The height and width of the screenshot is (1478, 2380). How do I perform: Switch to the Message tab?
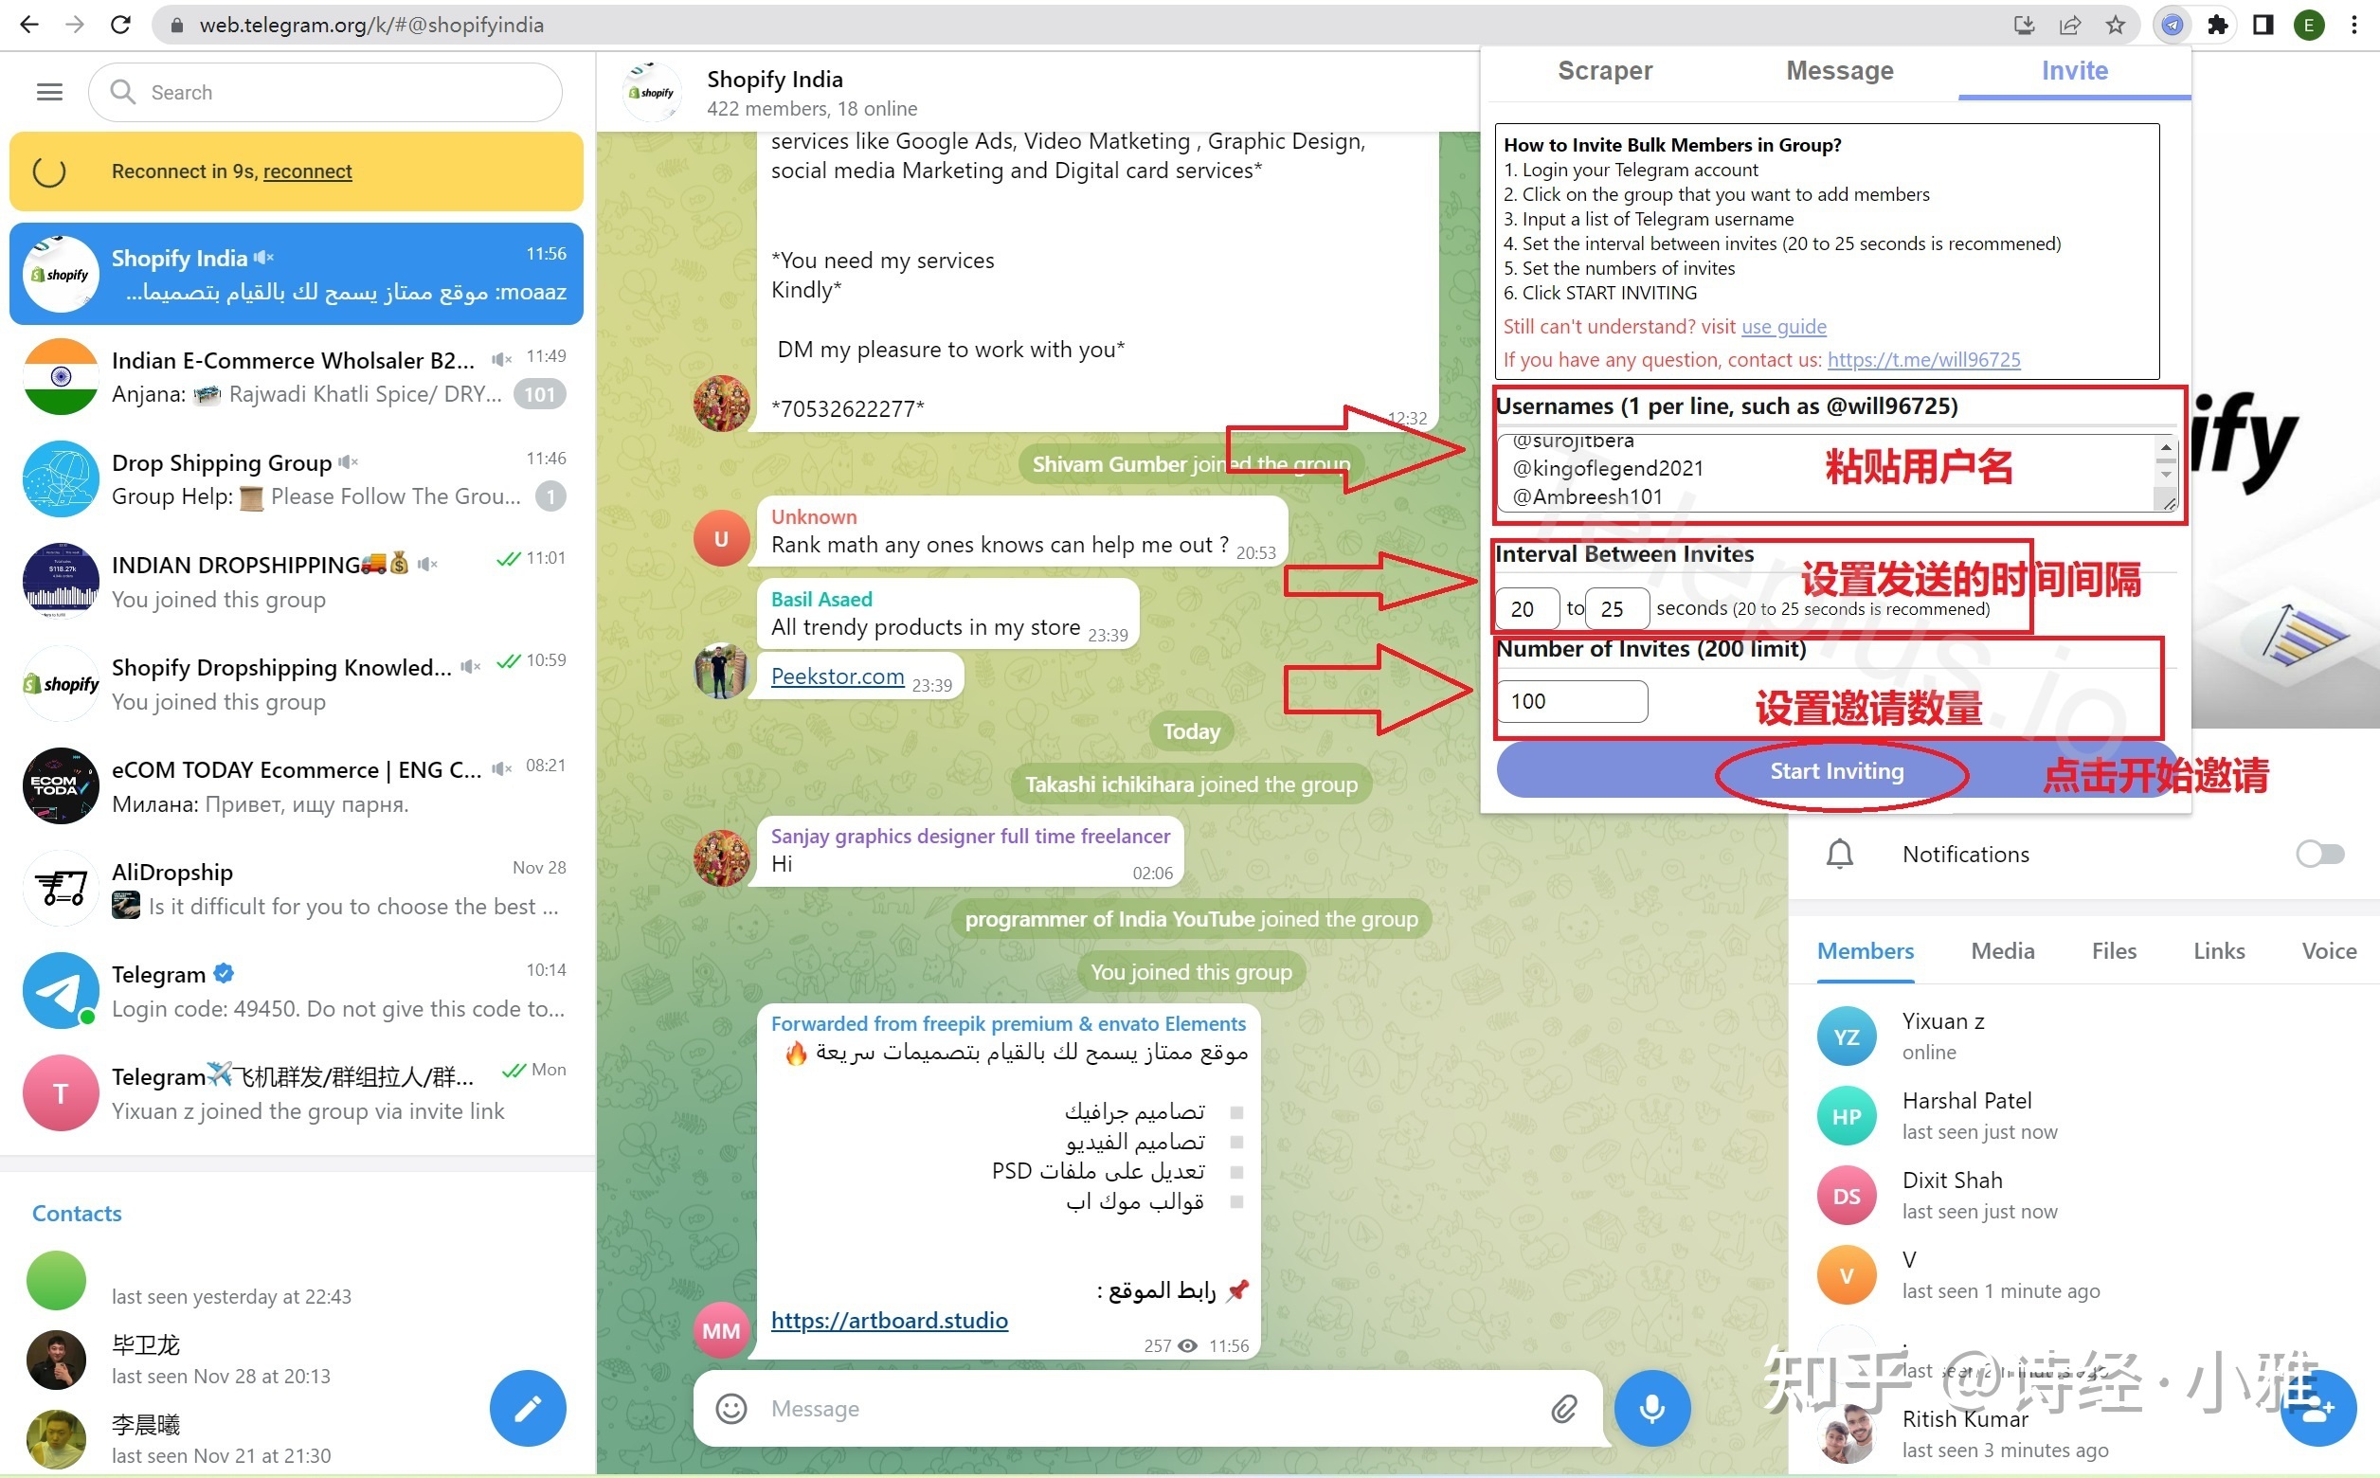point(1839,71)
